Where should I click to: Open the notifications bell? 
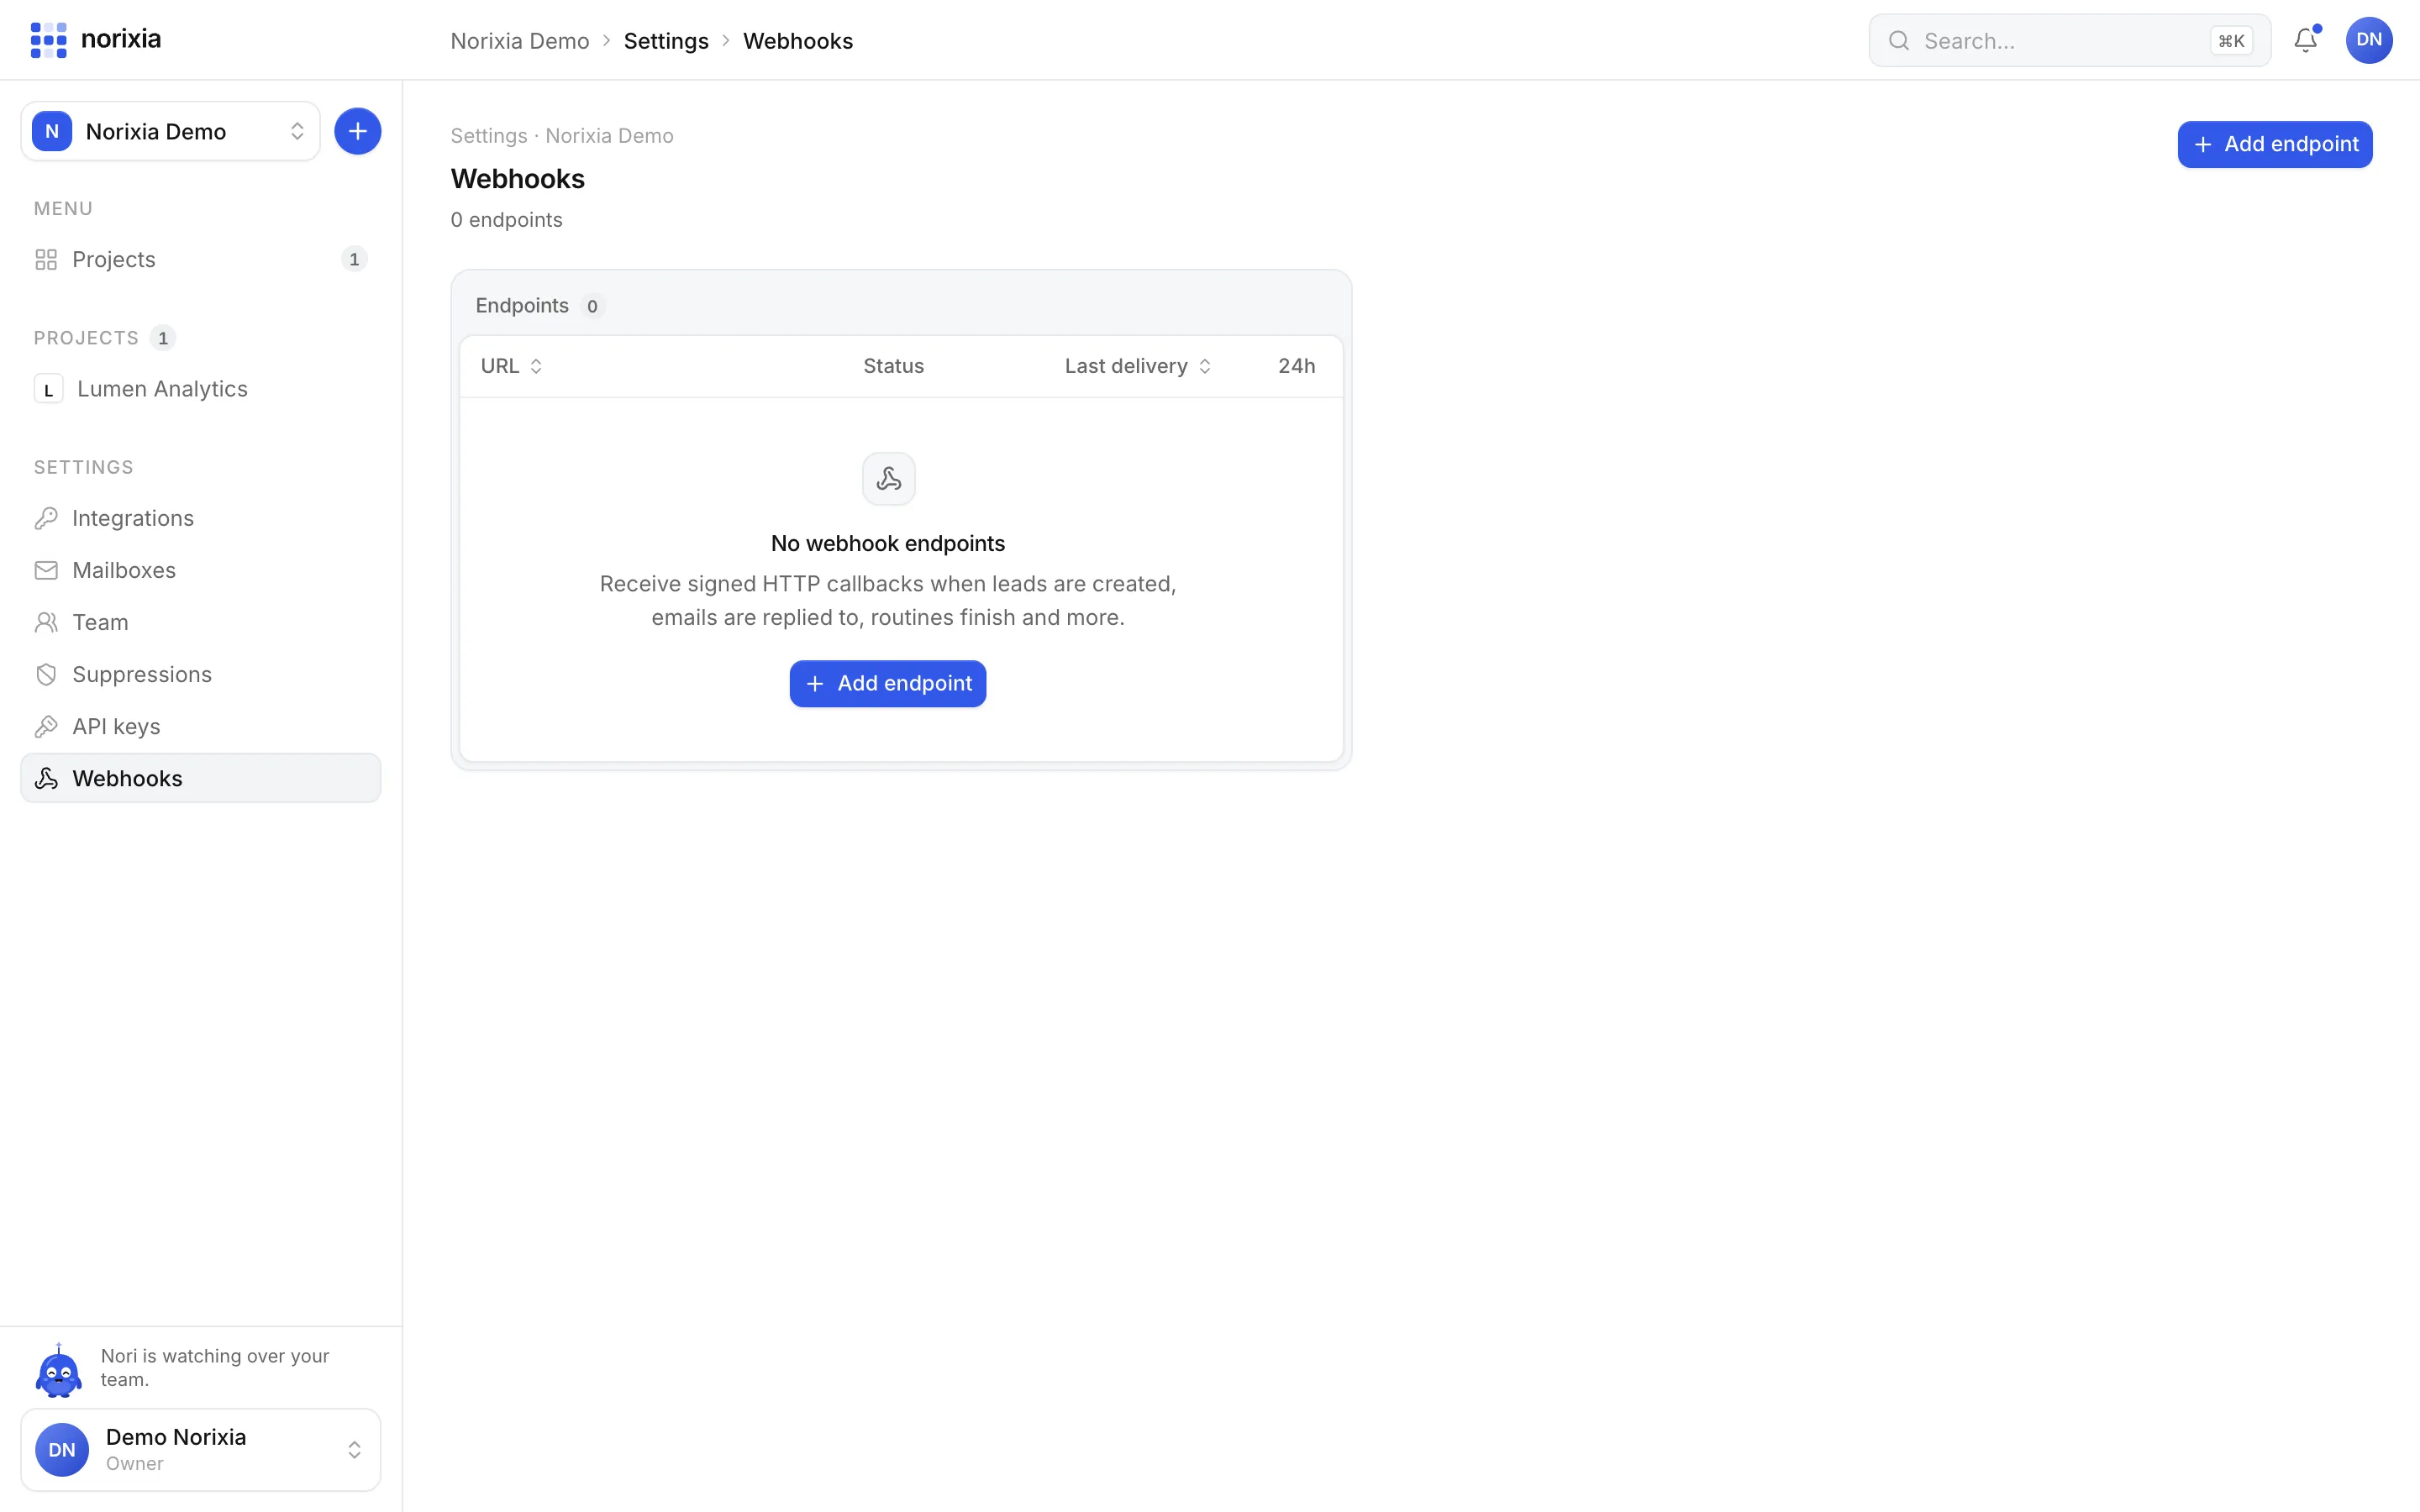[2305, 40]
